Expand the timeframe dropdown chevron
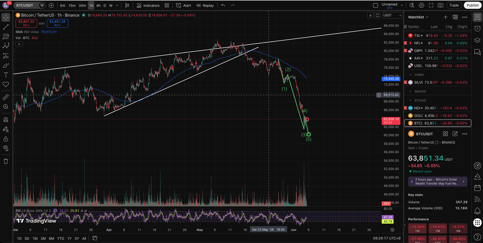Screen dimensions: 483x243 117,6
